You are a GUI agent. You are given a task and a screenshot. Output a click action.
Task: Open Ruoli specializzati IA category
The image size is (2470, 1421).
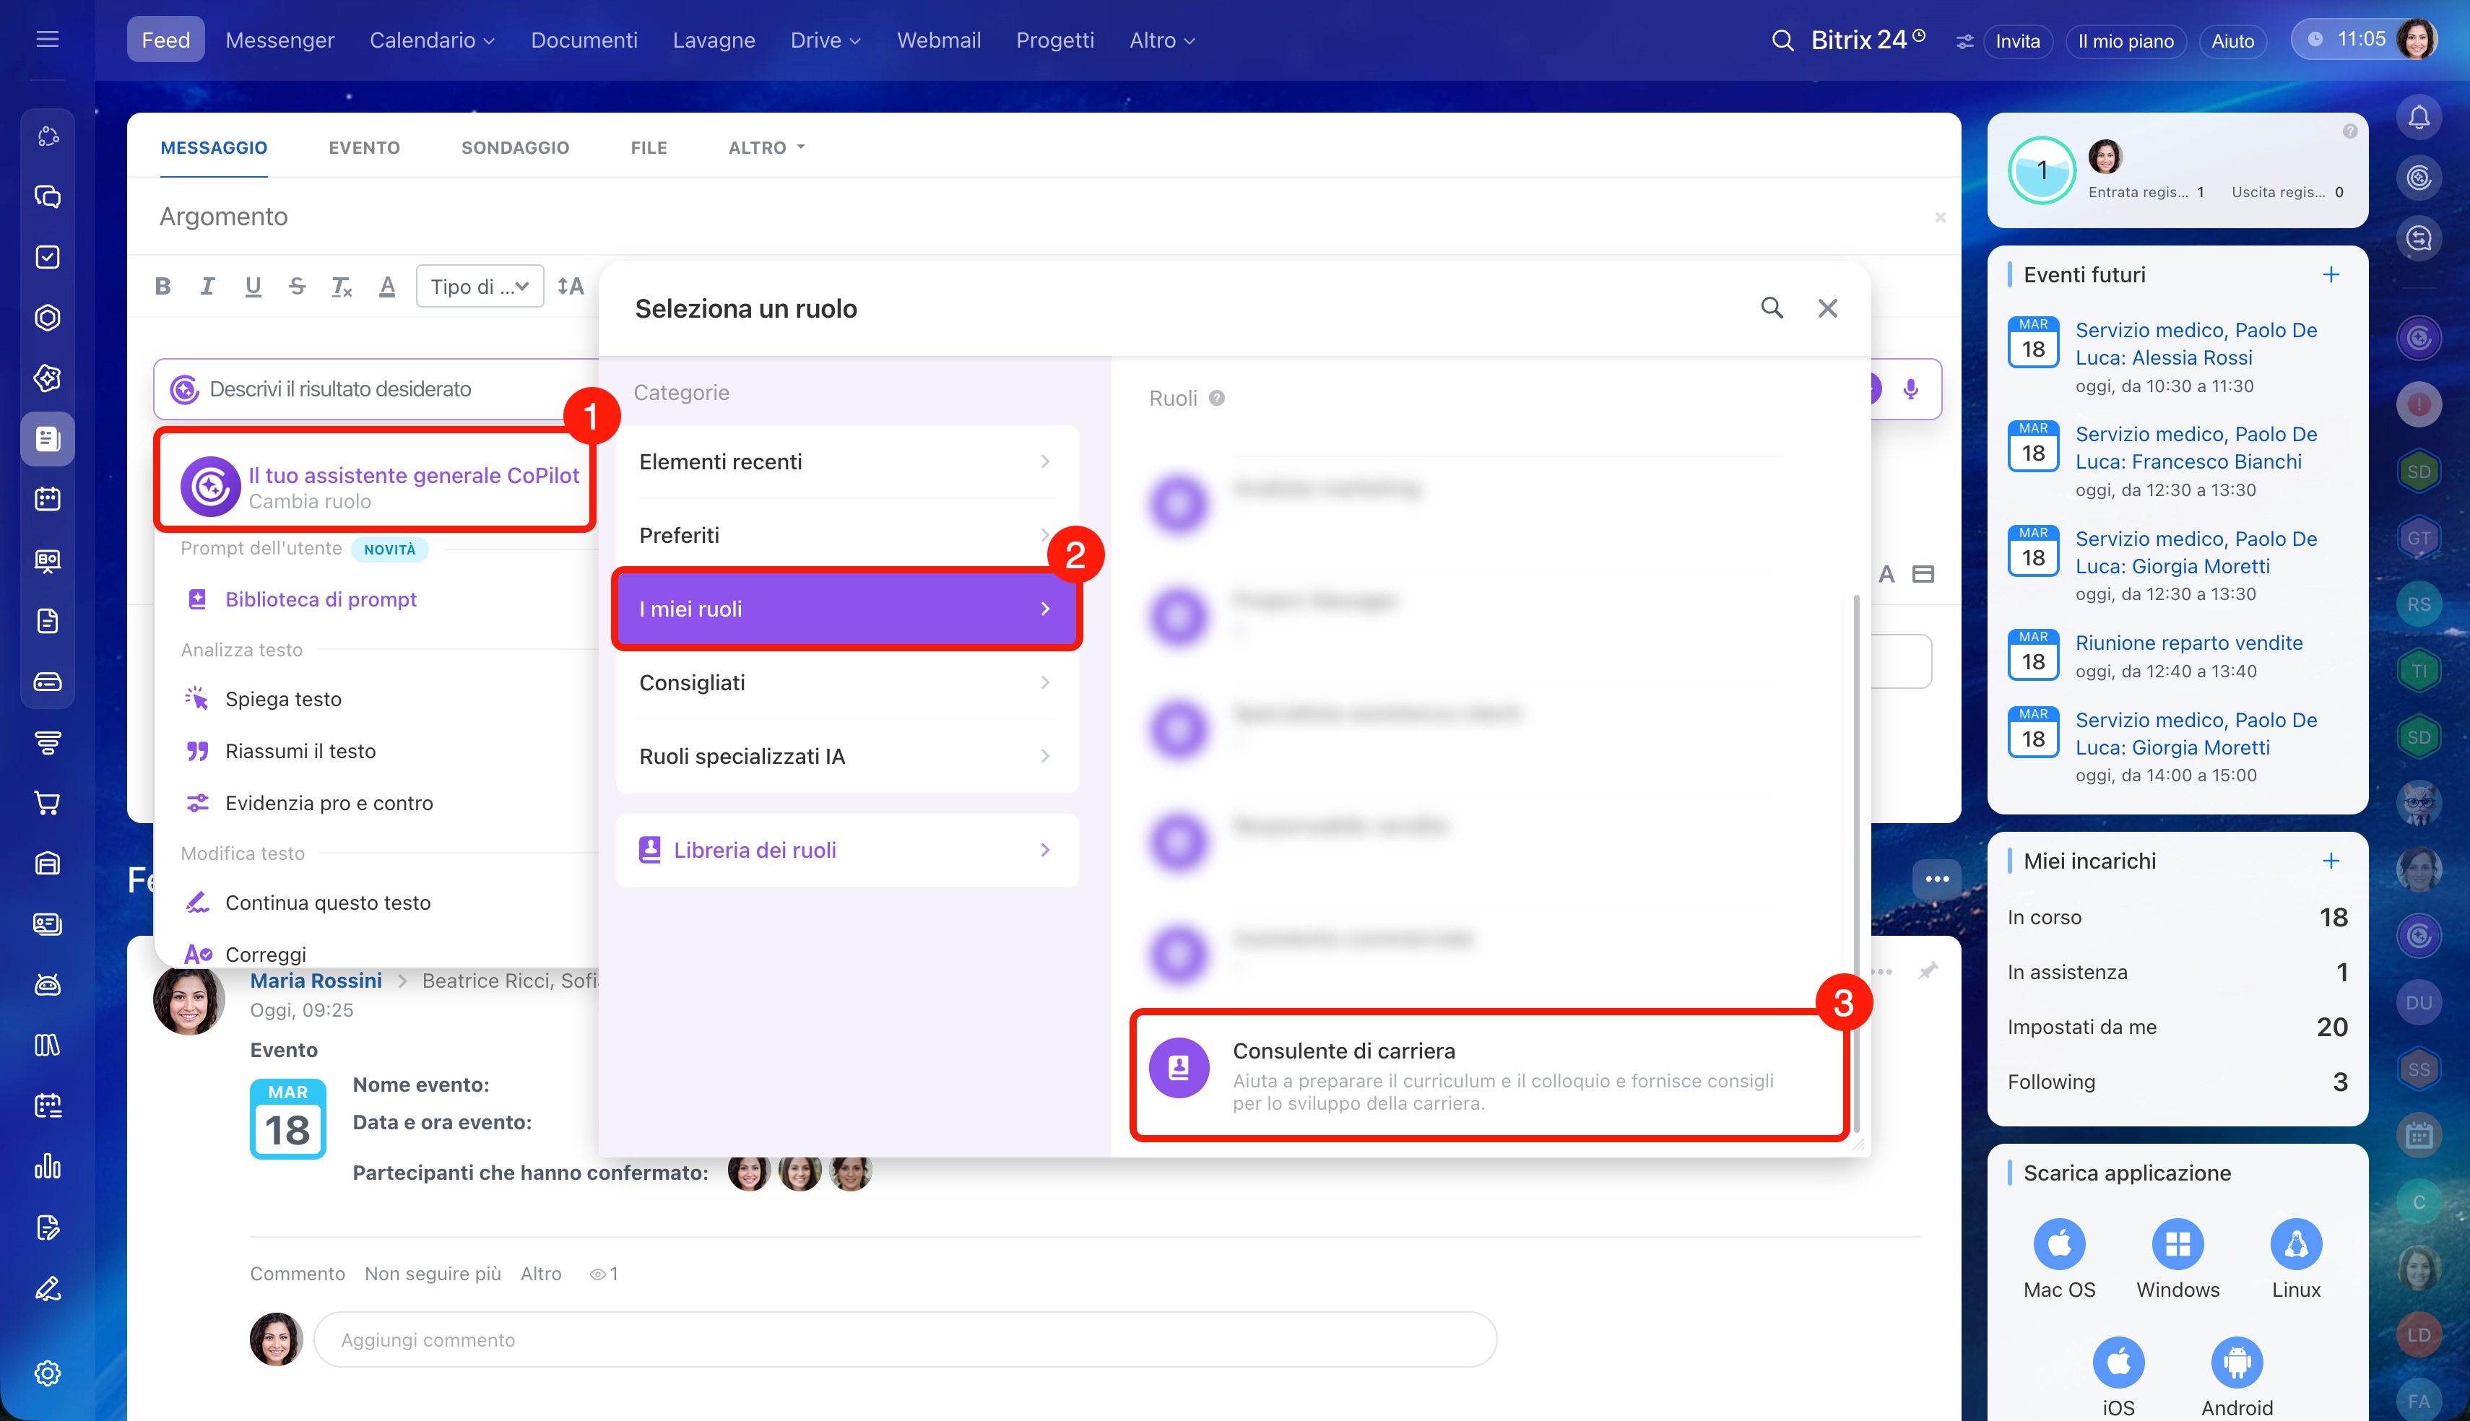click(846, 757)
